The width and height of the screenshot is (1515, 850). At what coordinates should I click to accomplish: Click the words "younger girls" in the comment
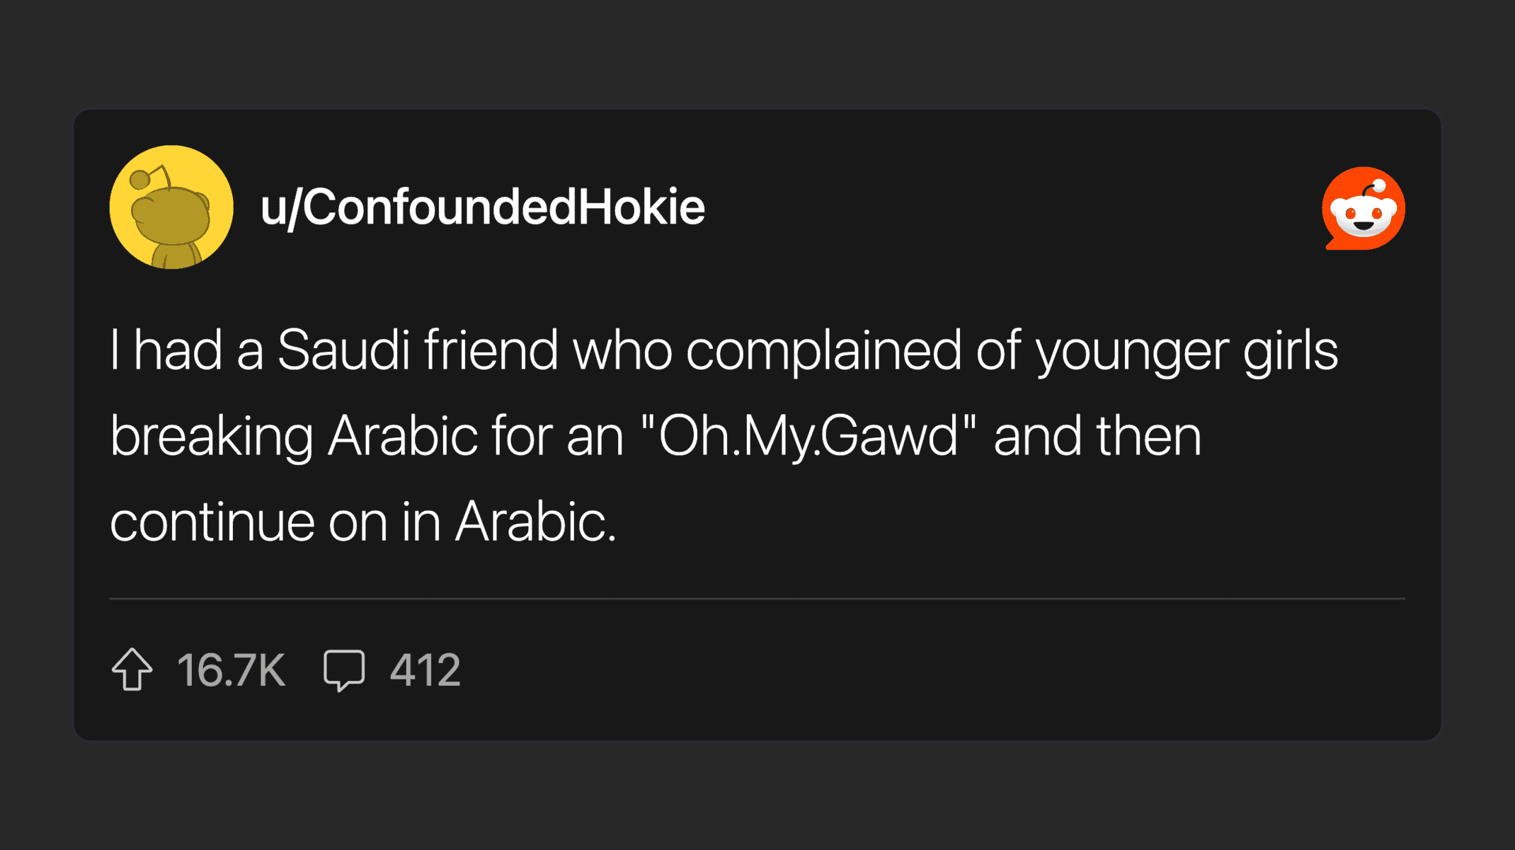(x=1187, y=350)
